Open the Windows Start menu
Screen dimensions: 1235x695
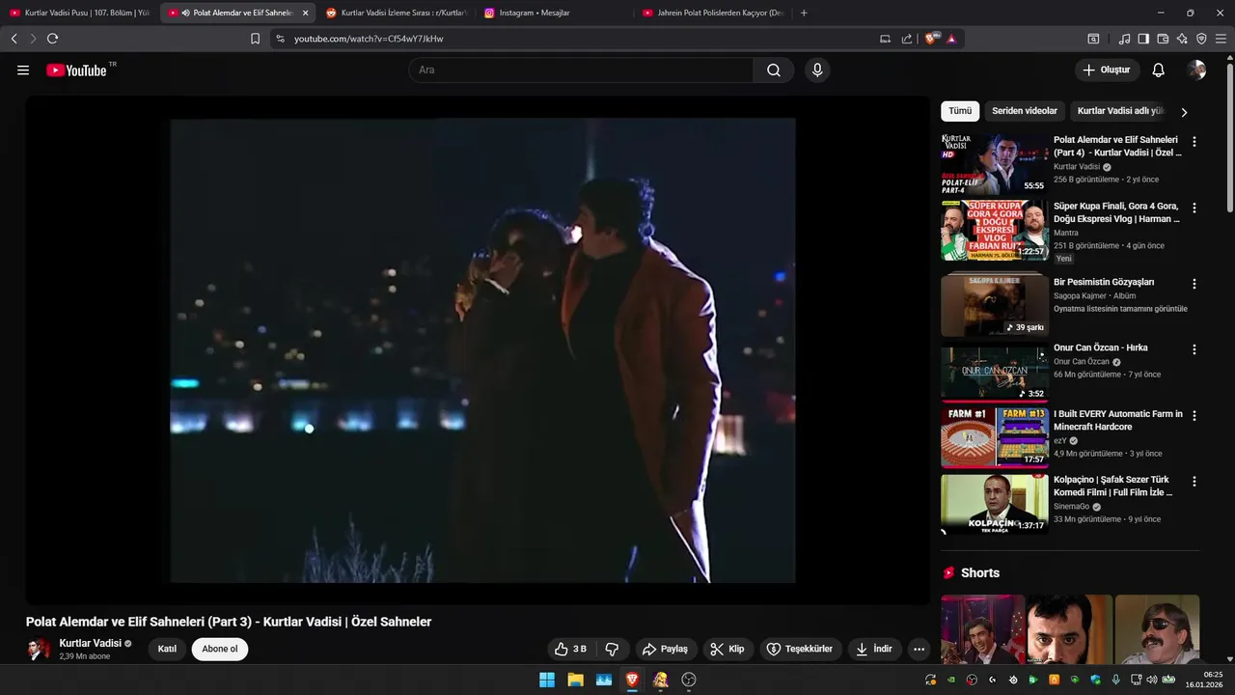click(x=547, y=680)
